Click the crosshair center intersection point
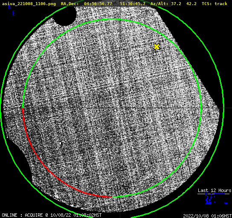 [x=120, y=108]
